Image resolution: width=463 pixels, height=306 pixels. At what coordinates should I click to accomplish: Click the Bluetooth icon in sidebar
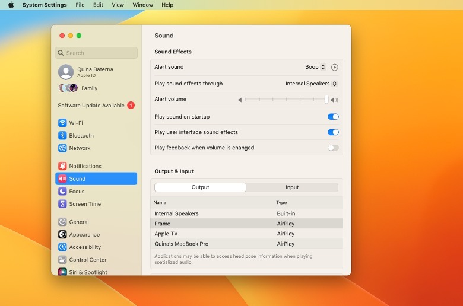tap(62, 135)
